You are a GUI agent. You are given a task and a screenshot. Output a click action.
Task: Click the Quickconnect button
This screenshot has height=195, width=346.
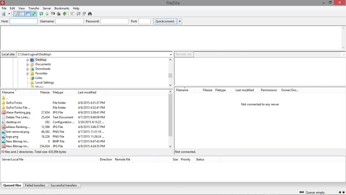click(x=165, y=21)
